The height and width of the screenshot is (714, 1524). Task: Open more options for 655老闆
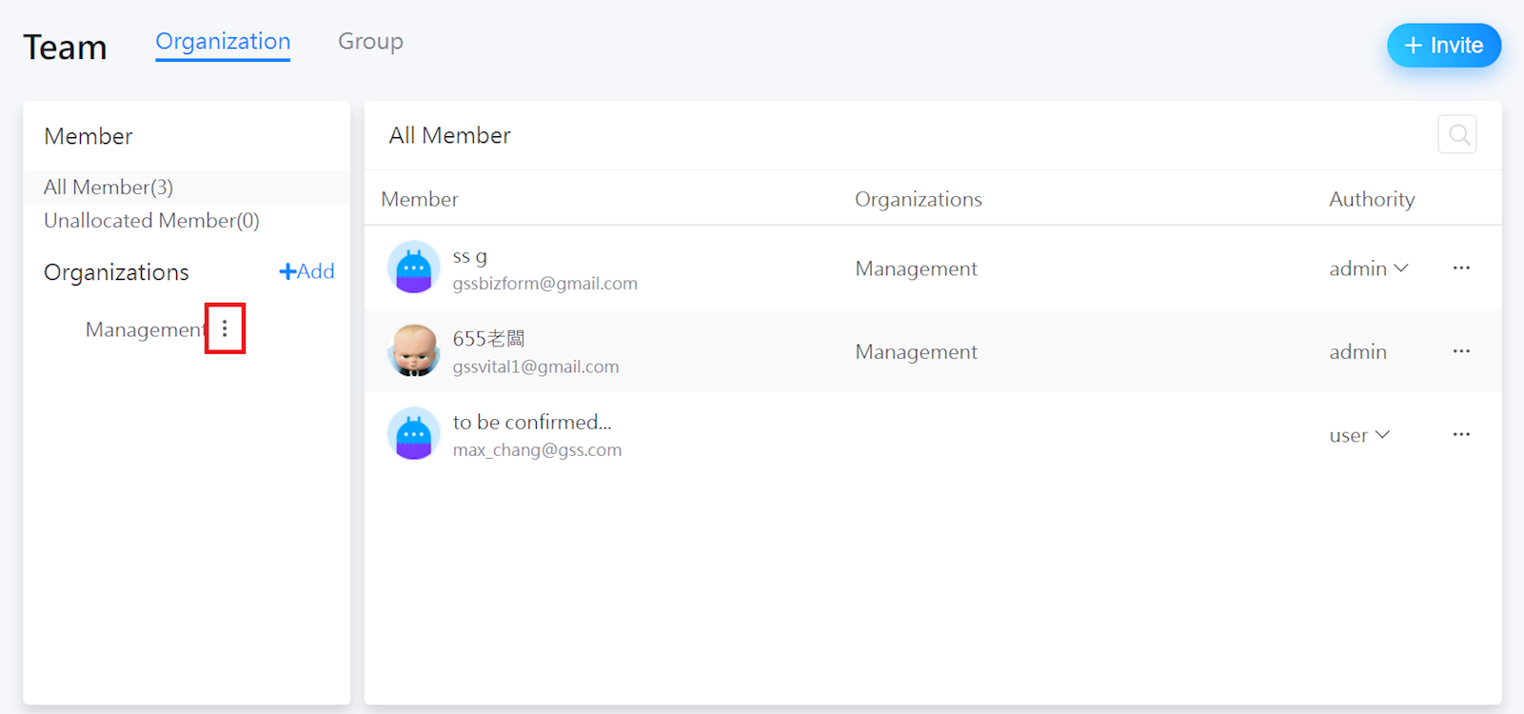pos(1461,351)
